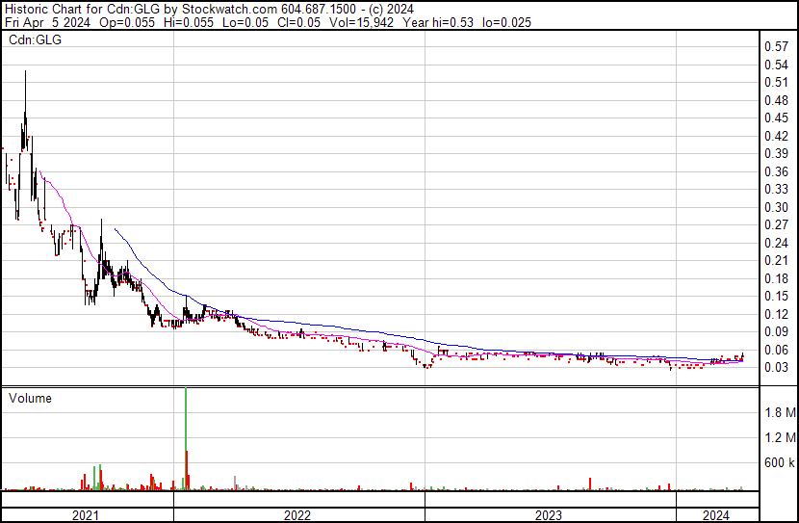Viewport: 799px width, 523px height.
Task: Click the 'Vol=15,942' volume value
Action: click(x=361, y=22)
